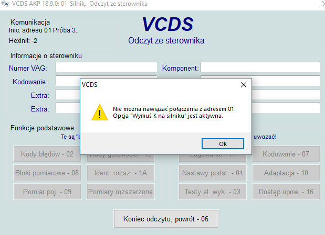Click the Kodowanie input field

pos(68,81)
